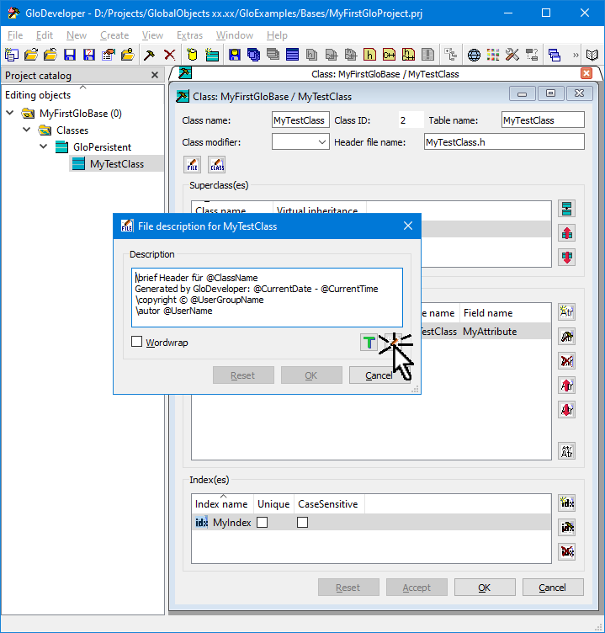Image resolution: width=605 pixels, height=633 pixels.
Task: Click the move superclass down arrow icon
Action: [x=567, y=258]
